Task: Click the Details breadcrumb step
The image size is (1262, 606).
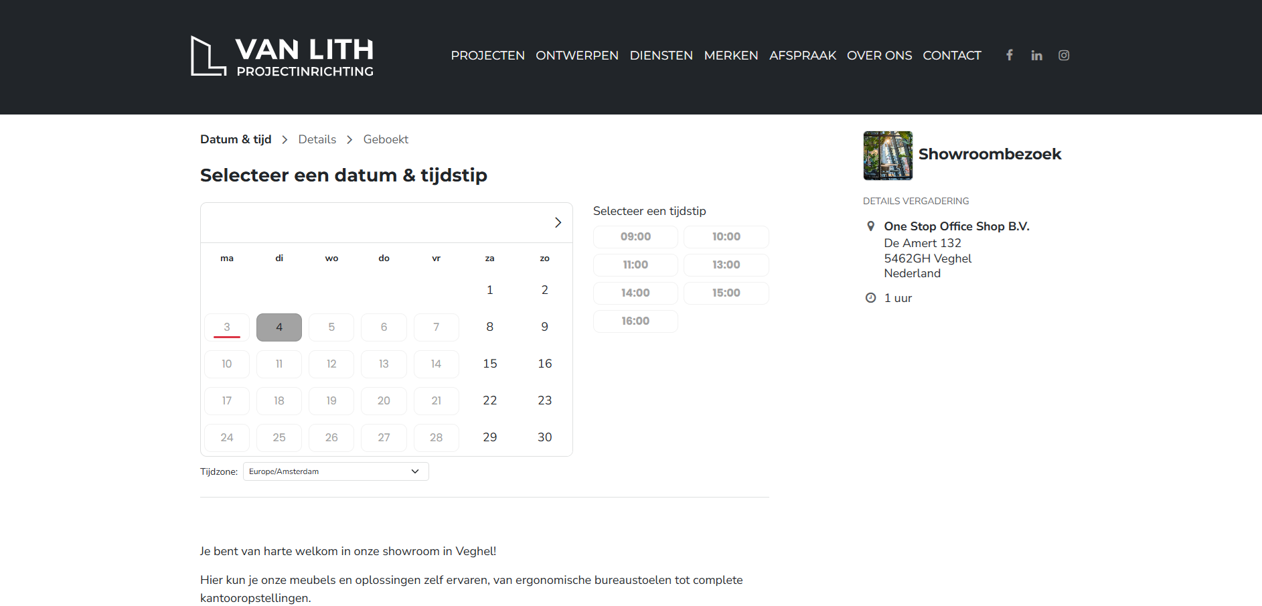Action: 317,139
